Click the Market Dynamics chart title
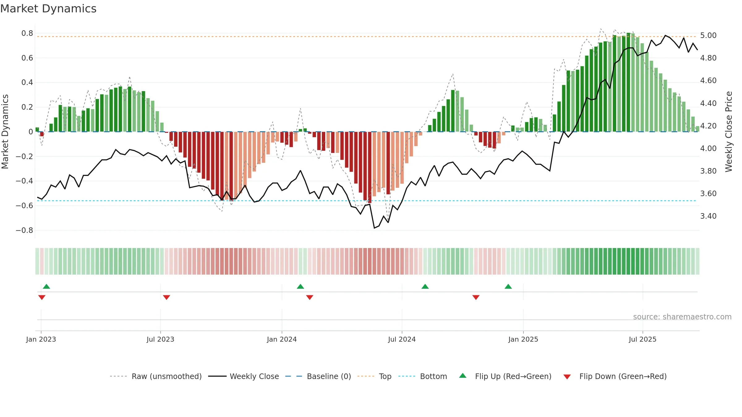 [49, 9]
